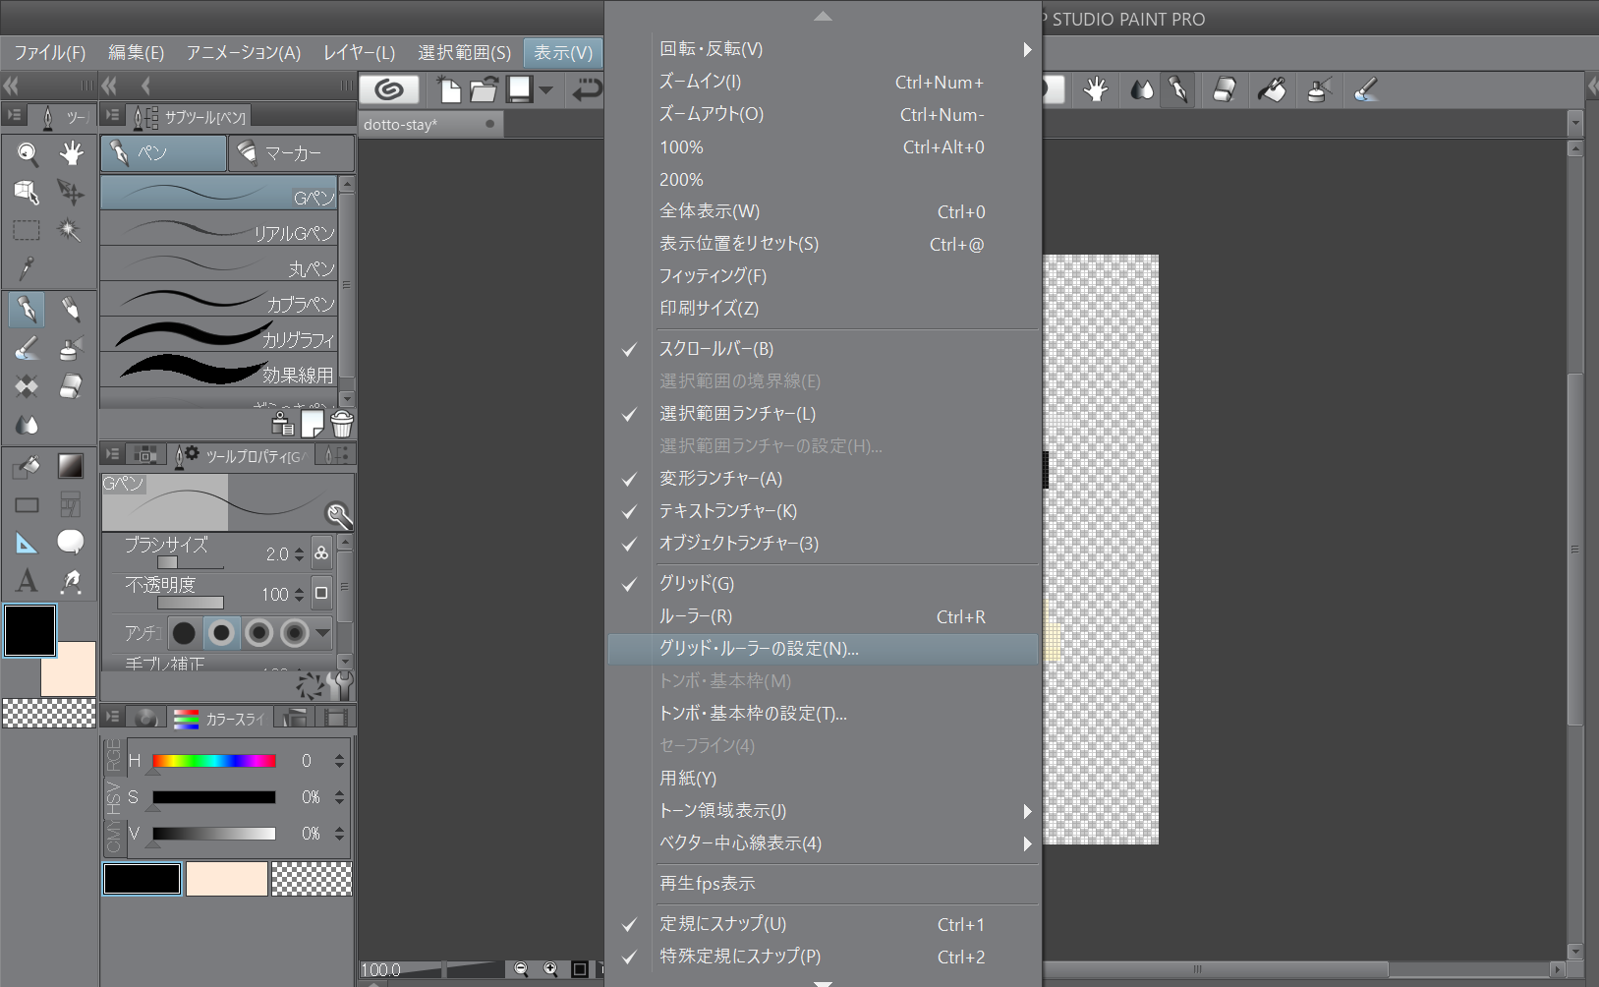This screenshot has height=987, width=1599.
Task: Click zoom out magnifier below the canvas
Action: click(x=521, y=969)
